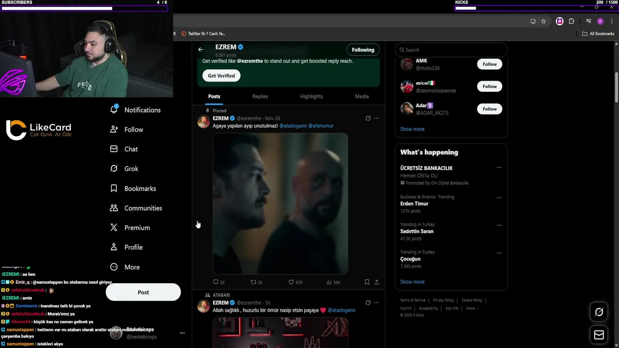Open options for Sadettin Saran trend
The image size is (619, 348).
(x=499, y=225)
